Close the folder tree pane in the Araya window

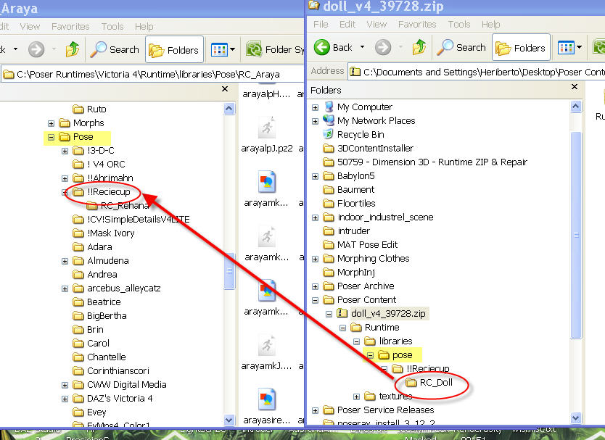(225, 89)
